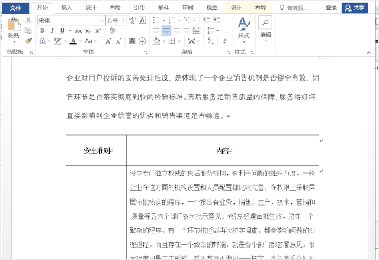Toggle character shading (gray A)
This screenshot has width=379, height=260.
(132, 41)
